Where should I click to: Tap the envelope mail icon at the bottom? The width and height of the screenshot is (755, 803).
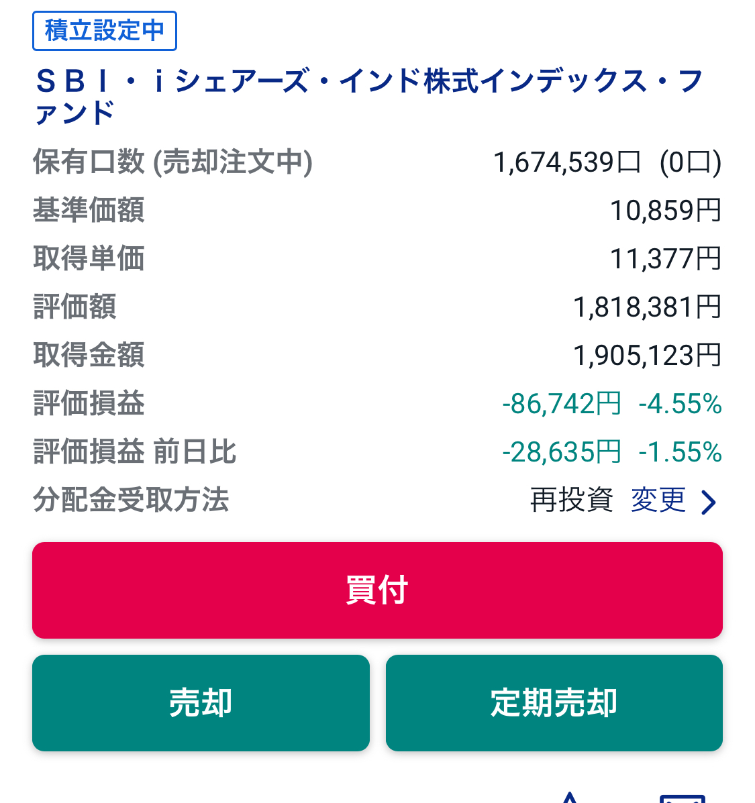tap(682, 798)
